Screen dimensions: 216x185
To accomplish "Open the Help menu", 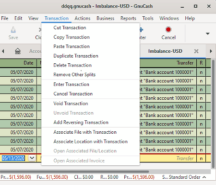I will (190, 18).
